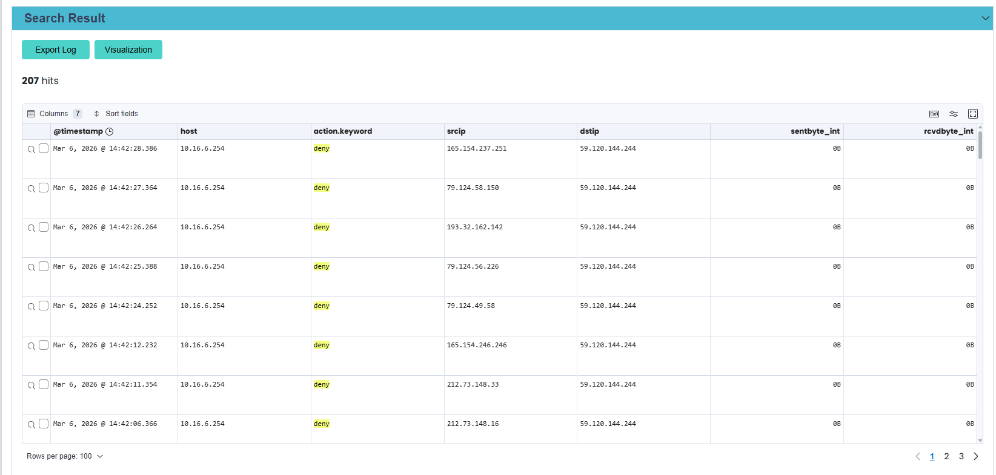
Task: Inspect row with timestamp 14:42:27.364
Action: (x=32, y=188)
